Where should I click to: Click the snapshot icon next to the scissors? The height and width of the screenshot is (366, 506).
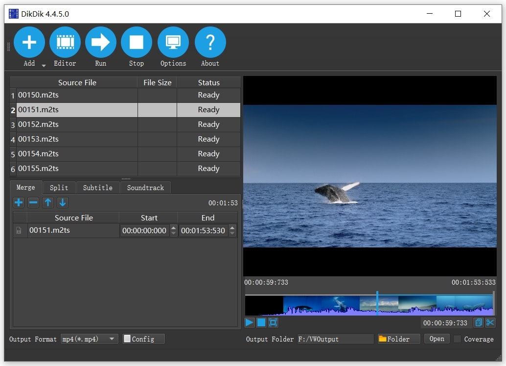(479, 322)
